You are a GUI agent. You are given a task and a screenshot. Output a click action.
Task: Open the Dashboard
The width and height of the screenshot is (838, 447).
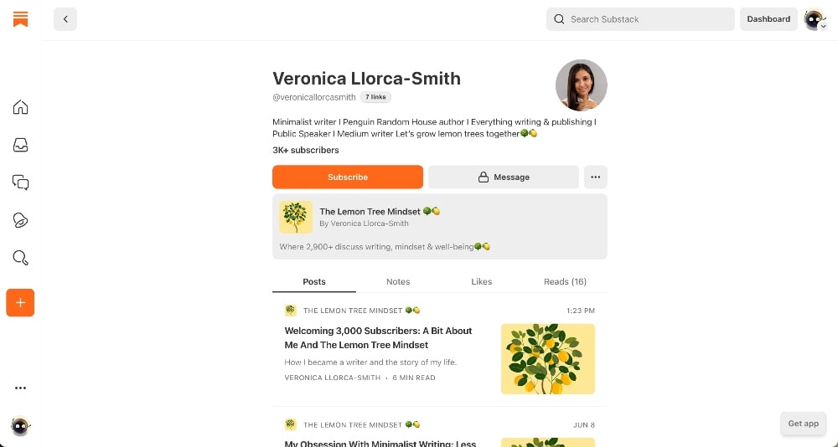[x=768, y=19]
